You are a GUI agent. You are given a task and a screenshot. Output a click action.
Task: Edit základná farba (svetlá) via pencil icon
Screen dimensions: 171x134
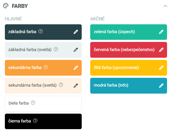click(76, 50)
